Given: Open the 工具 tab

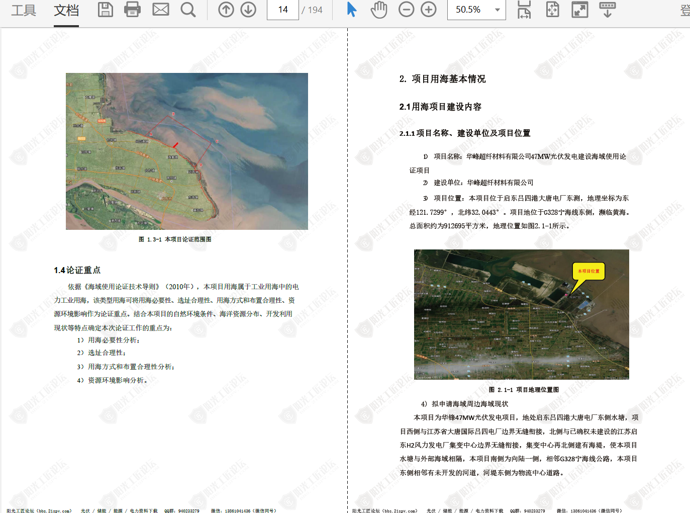Looking at the screenshot, I should click(24, 10).
